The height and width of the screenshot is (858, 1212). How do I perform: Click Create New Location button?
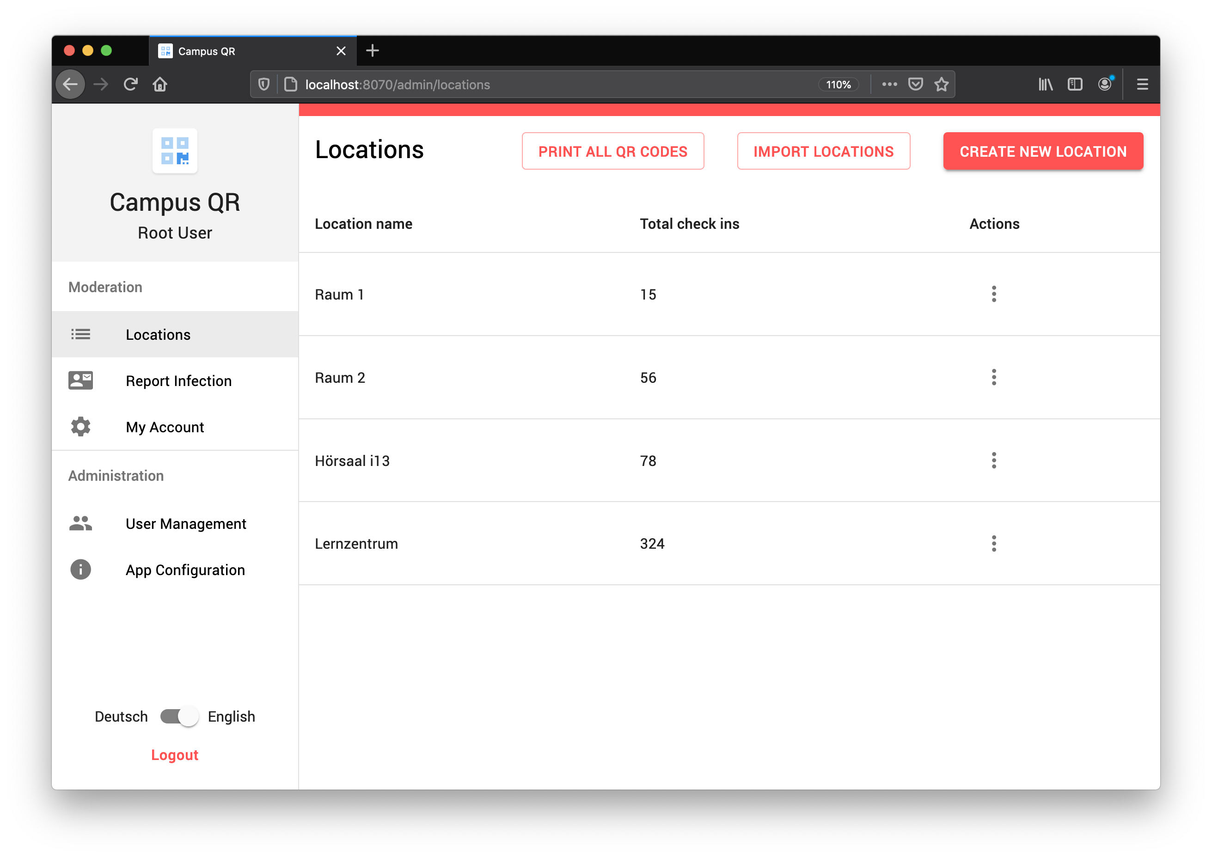click(1043, 152)
